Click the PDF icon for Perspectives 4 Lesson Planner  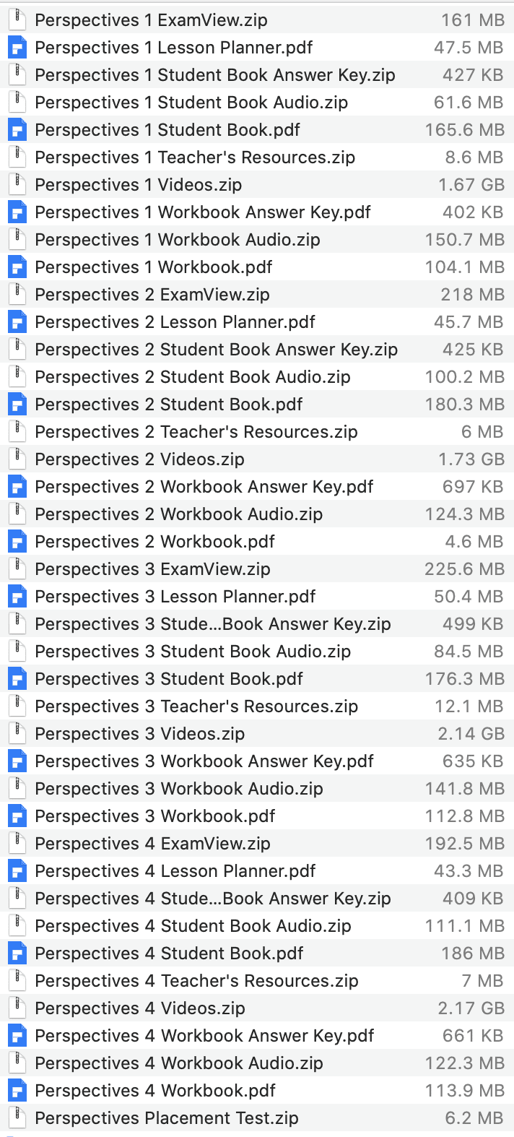(17, 870)
